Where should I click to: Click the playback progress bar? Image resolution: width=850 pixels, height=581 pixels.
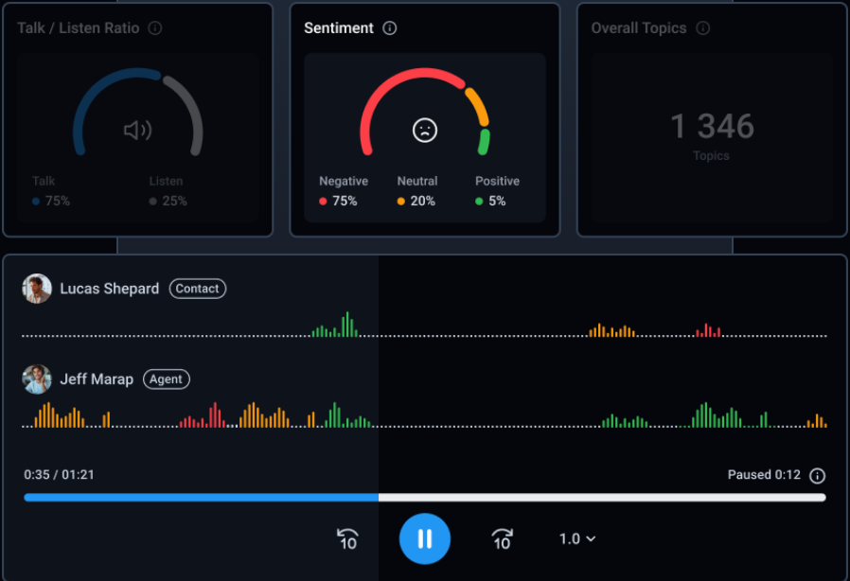tap(425, 495)
